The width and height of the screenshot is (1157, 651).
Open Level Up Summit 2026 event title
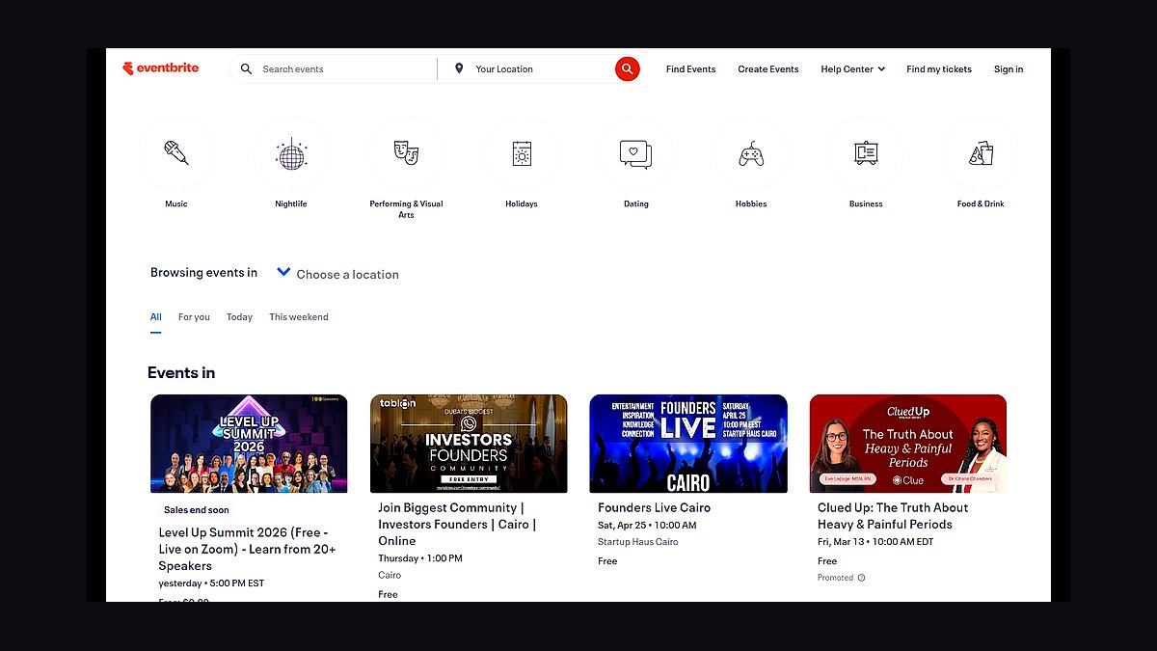point(248,549)
